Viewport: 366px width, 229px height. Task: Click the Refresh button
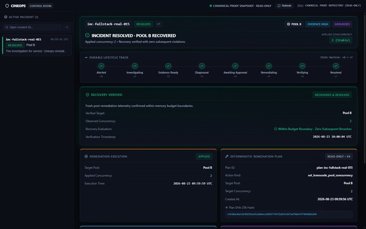(x=284, y=6)
